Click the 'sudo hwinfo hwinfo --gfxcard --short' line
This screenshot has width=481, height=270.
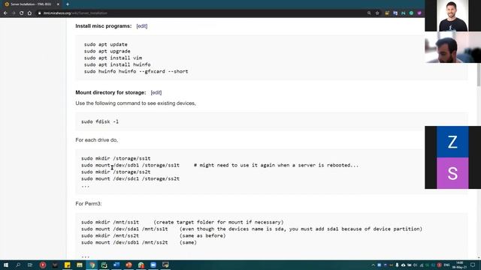click(136, 71)
